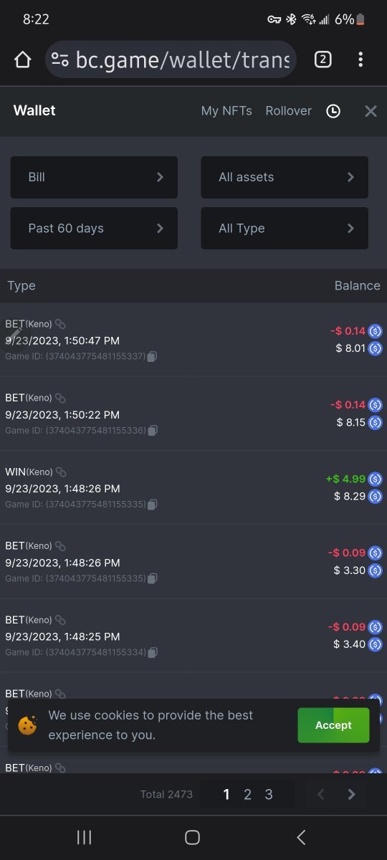Open the All Type filter

point(285,228)
